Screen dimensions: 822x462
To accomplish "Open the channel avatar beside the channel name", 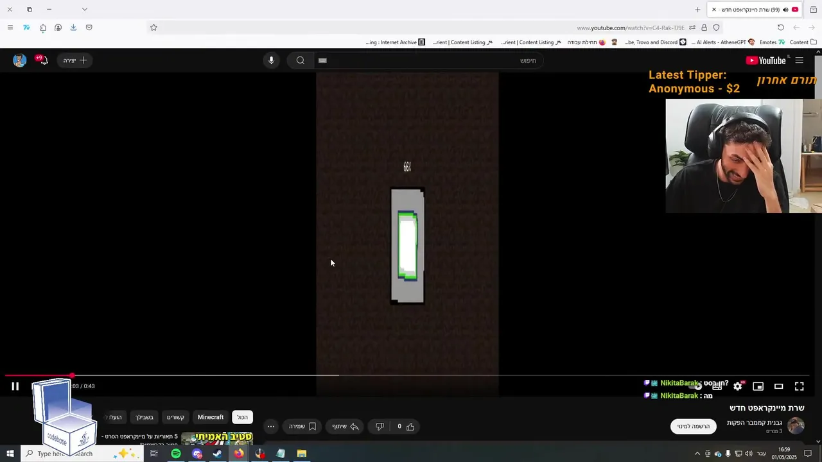I will tap(796, 425).
